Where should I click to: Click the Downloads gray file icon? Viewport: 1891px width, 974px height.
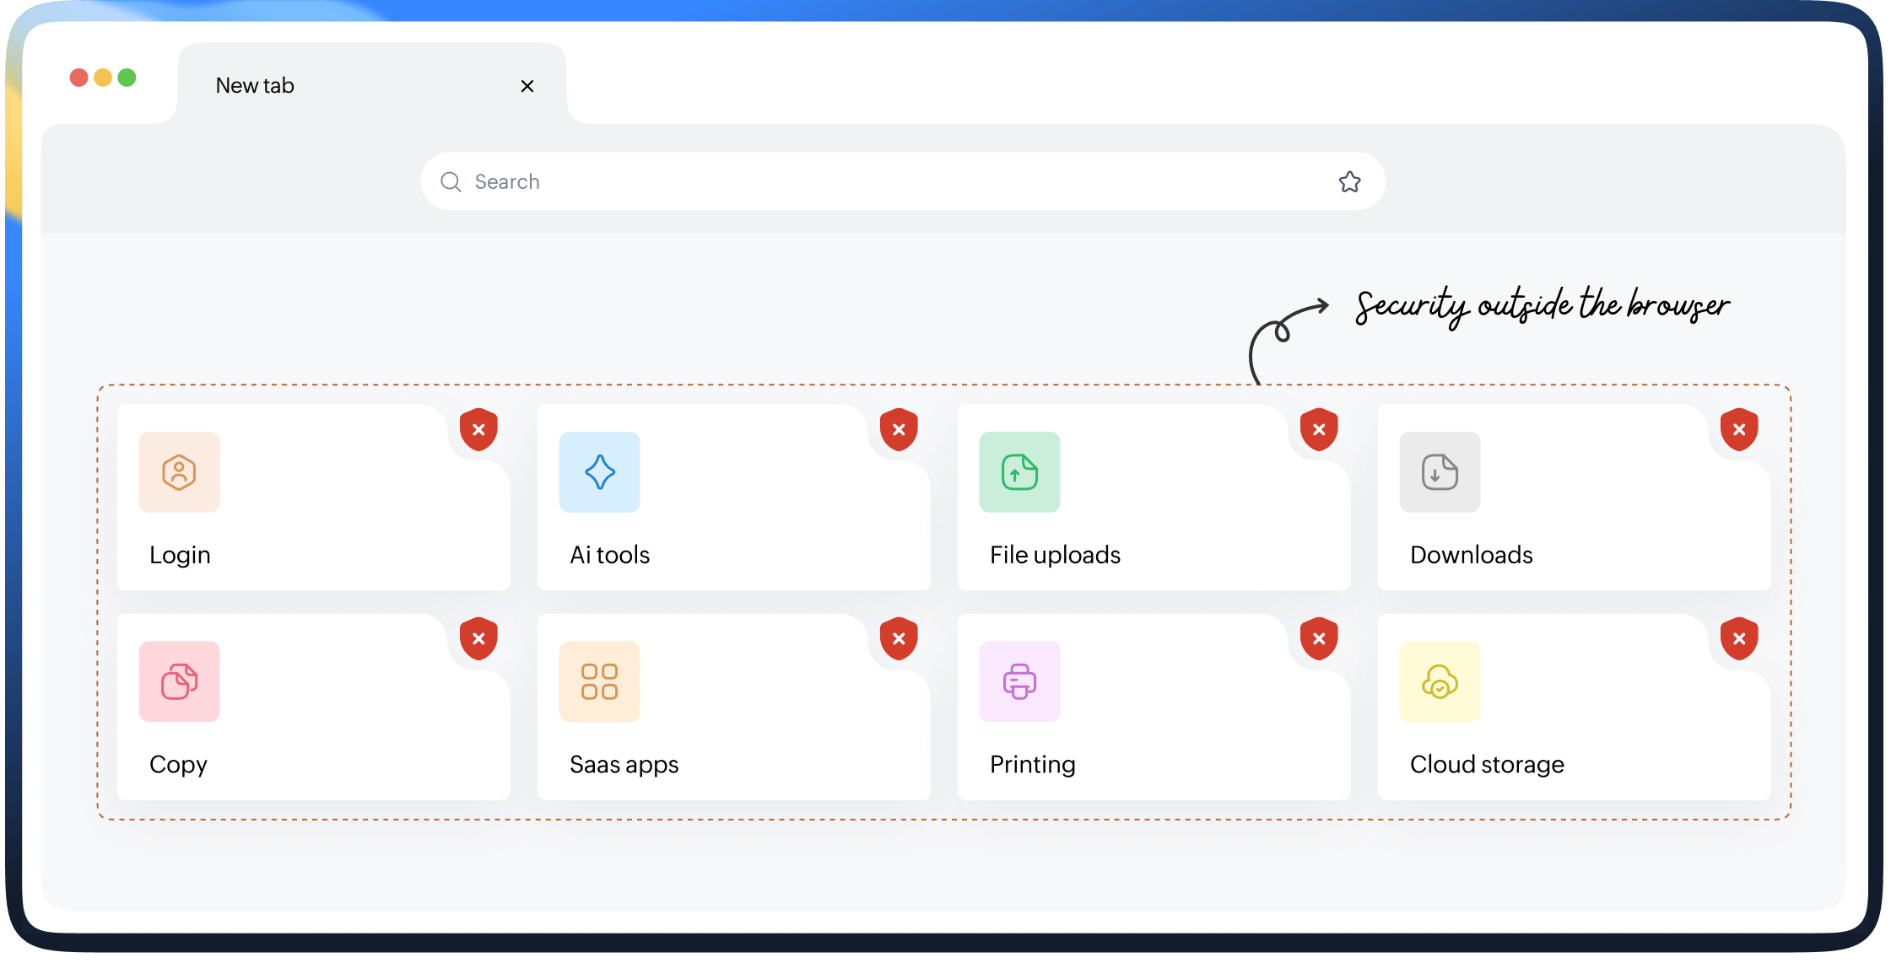(1440, 472)
